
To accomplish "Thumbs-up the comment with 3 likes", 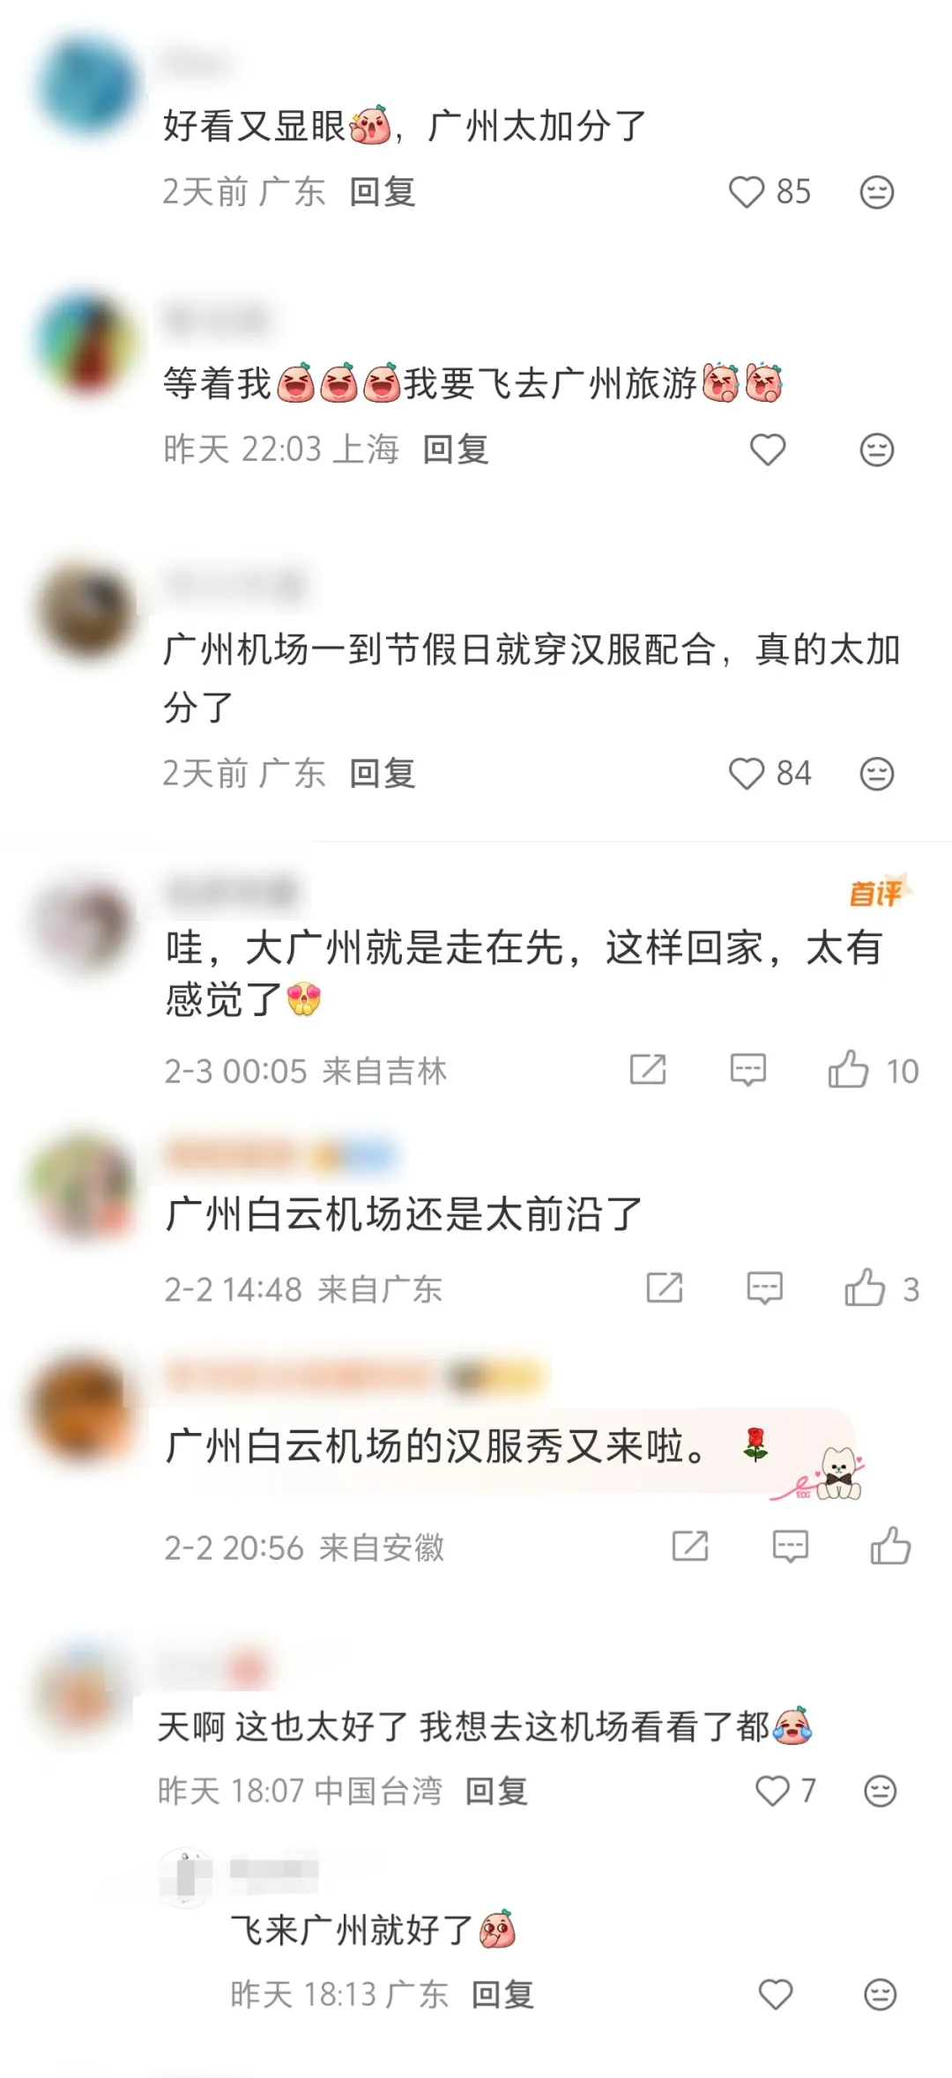I will click(x=865, y=1288).
